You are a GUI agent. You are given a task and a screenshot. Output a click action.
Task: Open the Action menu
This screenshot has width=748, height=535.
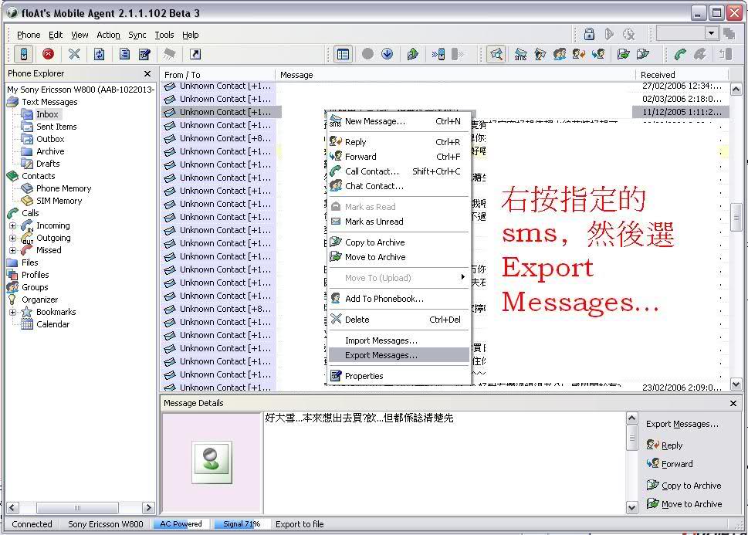tap(108, 35)
